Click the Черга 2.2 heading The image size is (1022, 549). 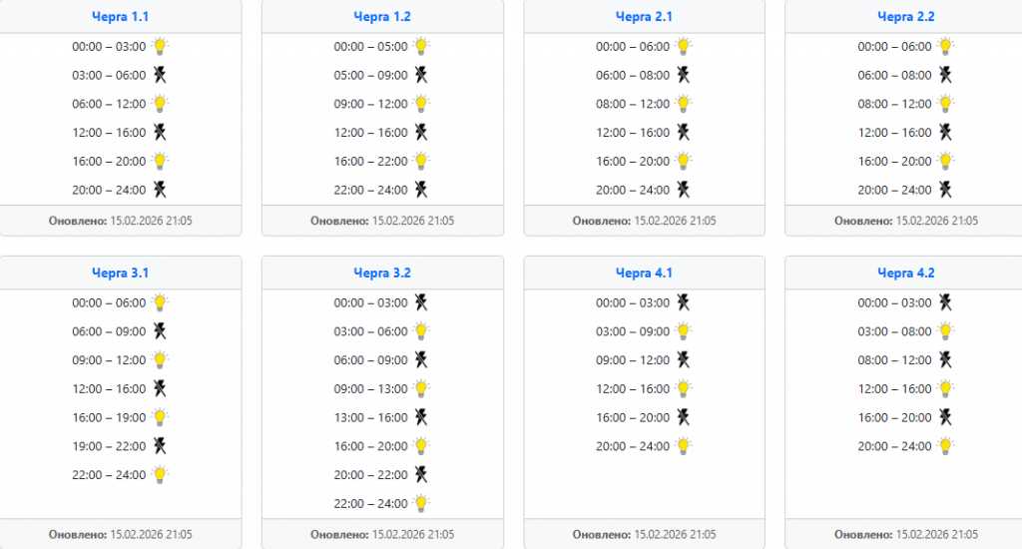905,17
